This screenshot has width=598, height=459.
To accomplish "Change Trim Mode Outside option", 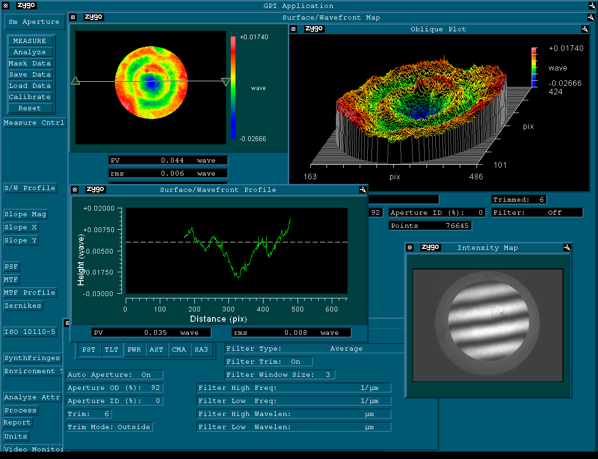I will coord(109,427).
